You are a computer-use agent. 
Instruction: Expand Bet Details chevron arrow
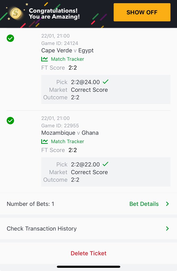point(167,204)
